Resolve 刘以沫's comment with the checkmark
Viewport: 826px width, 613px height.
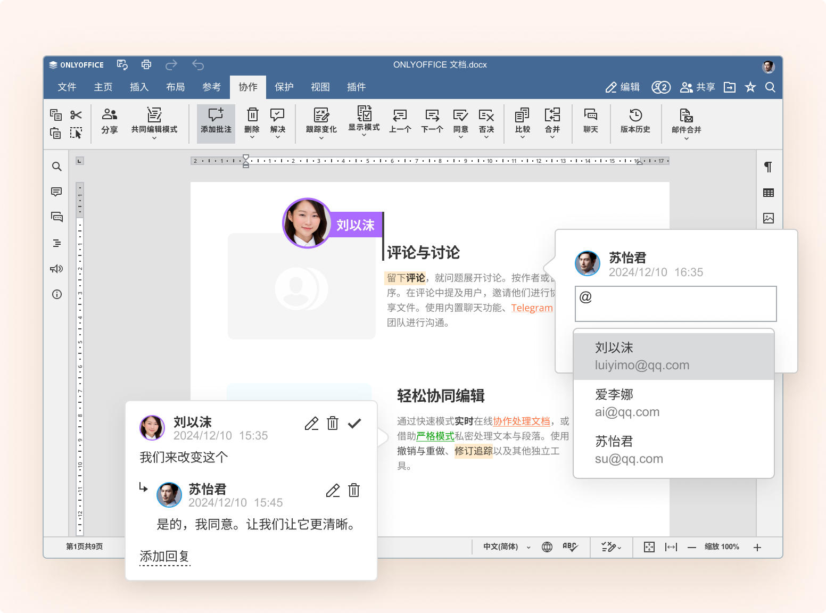click(354, 423)
